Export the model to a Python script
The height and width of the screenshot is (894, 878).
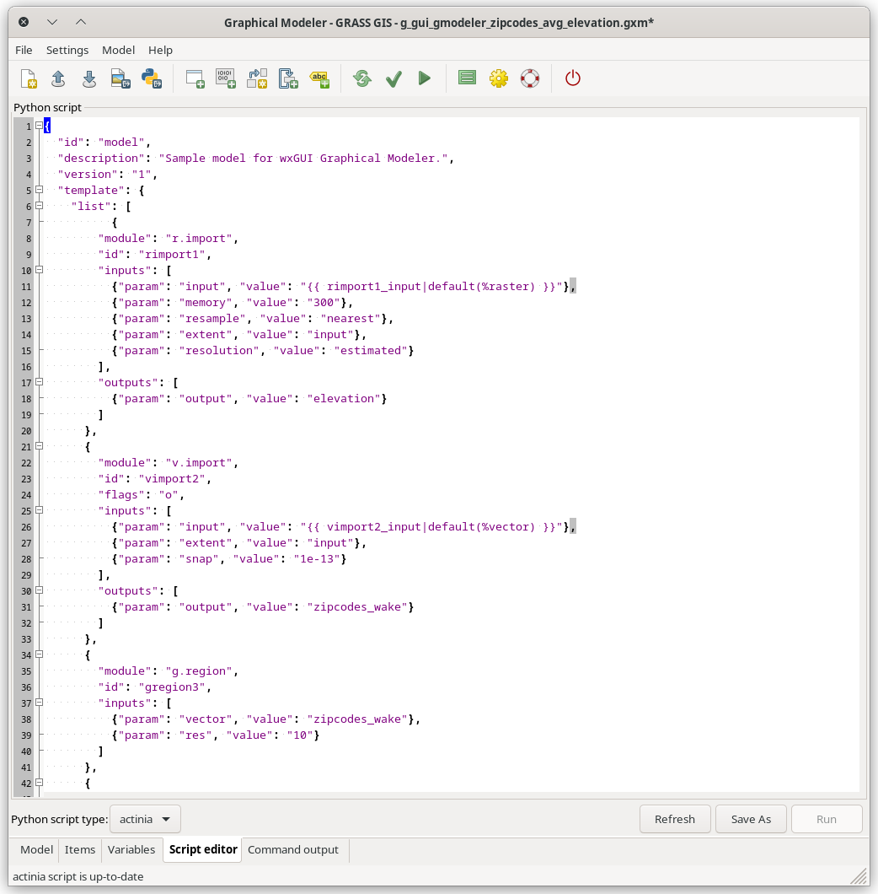(x=151, y=78)
